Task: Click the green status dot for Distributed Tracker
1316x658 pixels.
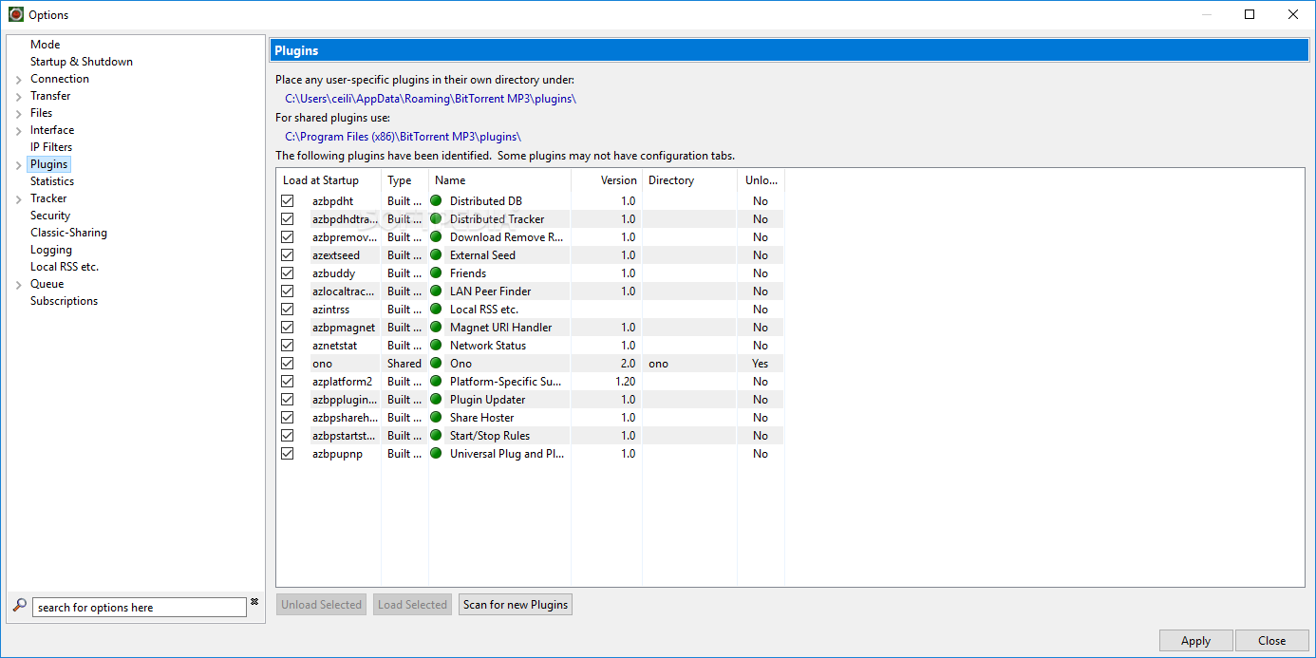Action: (x=437, y=219)
